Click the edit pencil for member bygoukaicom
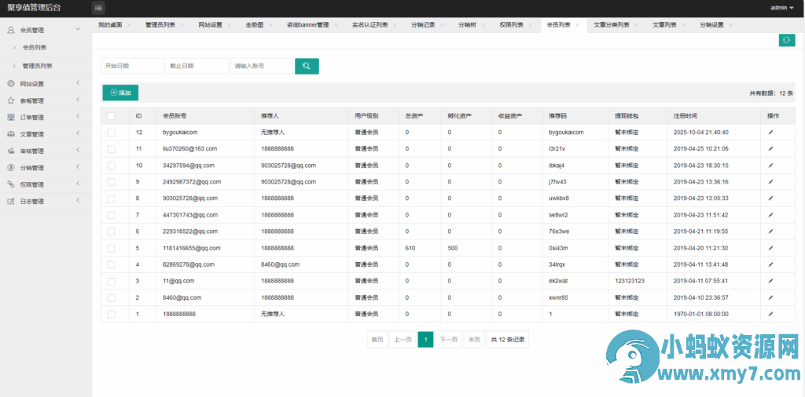This screenshot has height=397, width=805. (770, 132)
